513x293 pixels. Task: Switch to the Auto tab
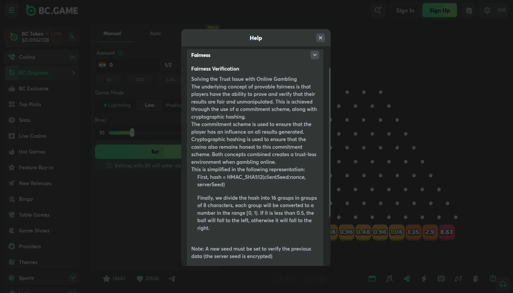(155, 33)
